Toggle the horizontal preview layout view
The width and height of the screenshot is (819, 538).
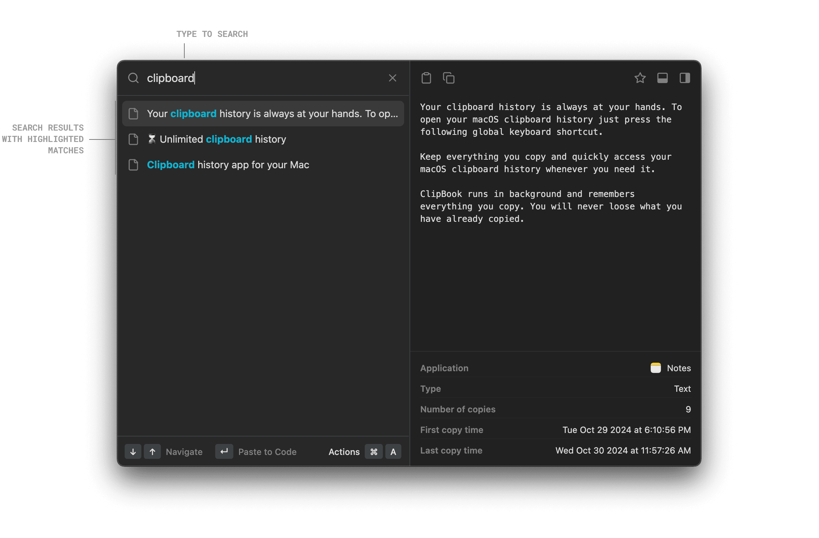click(662, 78)
